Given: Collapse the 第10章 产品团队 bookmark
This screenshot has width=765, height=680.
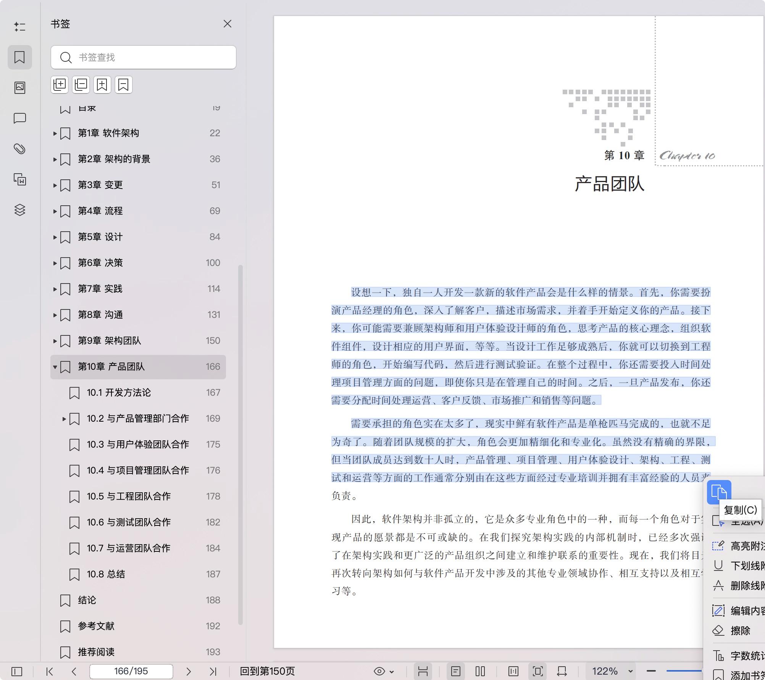Looking at the screenshot, I should [55, 367].
